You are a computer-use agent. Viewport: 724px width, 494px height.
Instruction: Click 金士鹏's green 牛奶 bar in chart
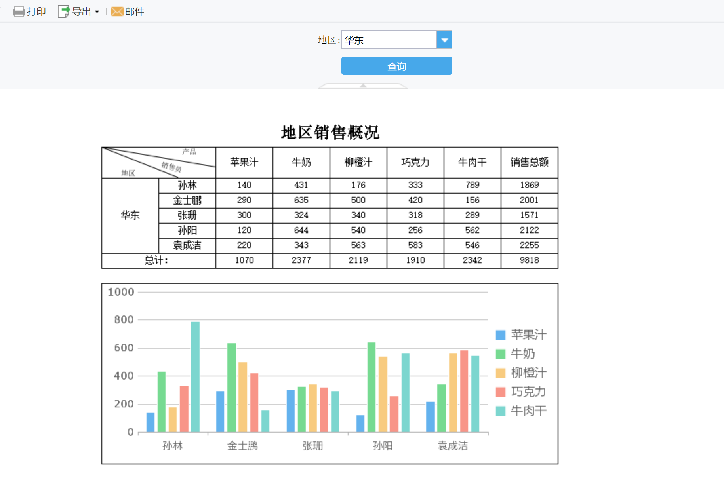pyautogui.click(x=232, y=388)
